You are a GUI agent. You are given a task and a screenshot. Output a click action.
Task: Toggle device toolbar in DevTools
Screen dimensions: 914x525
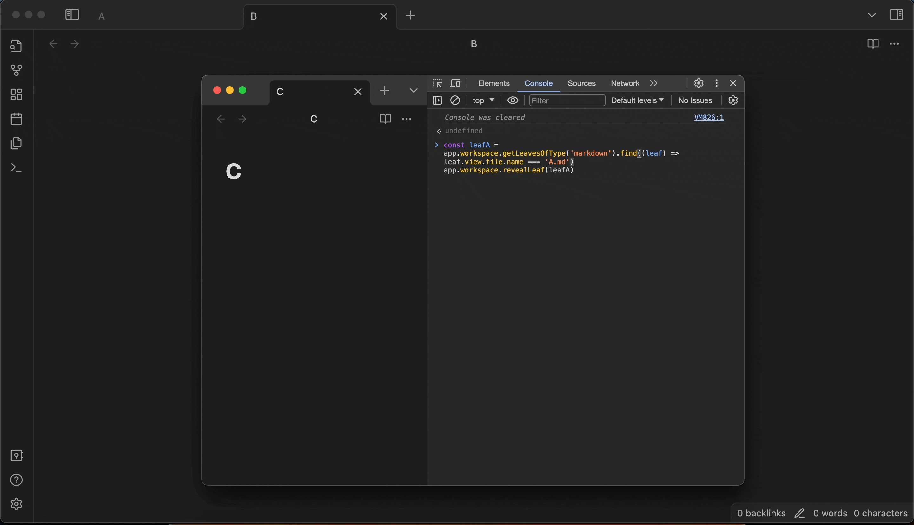coord(456,83)
